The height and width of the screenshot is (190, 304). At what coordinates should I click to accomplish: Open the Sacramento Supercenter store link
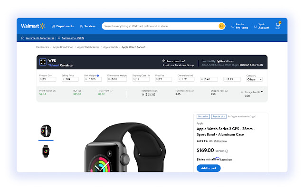coord(40,38)
